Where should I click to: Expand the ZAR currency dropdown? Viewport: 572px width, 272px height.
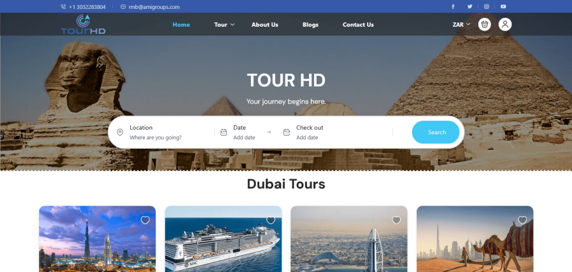(461, 25)
